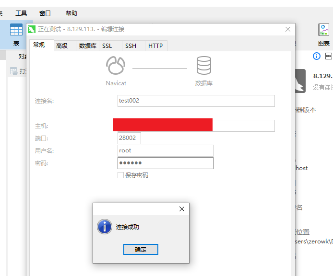Click the Navicat logo in the connection diagram
The width and height of the screenshot is (333, 276).
pos(116,65)
